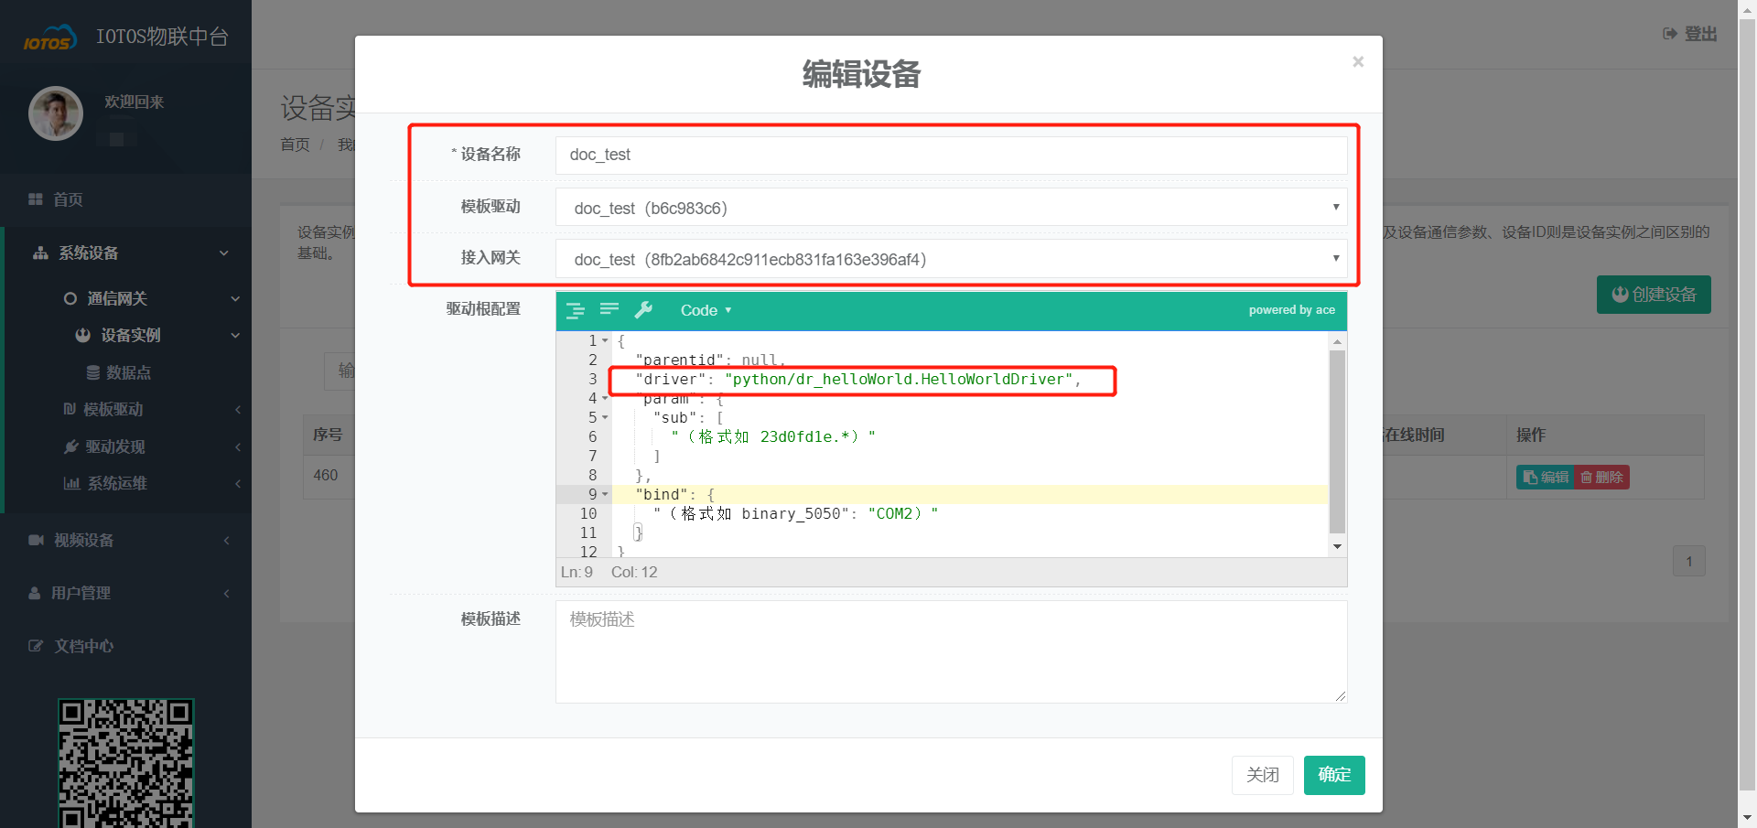Click the user avatar picture

click(56, 113)
